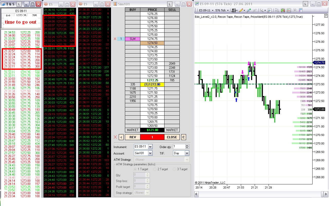
Task: Click the L link button in chart window
Action: pyautogui.click(x=305, y=4)
